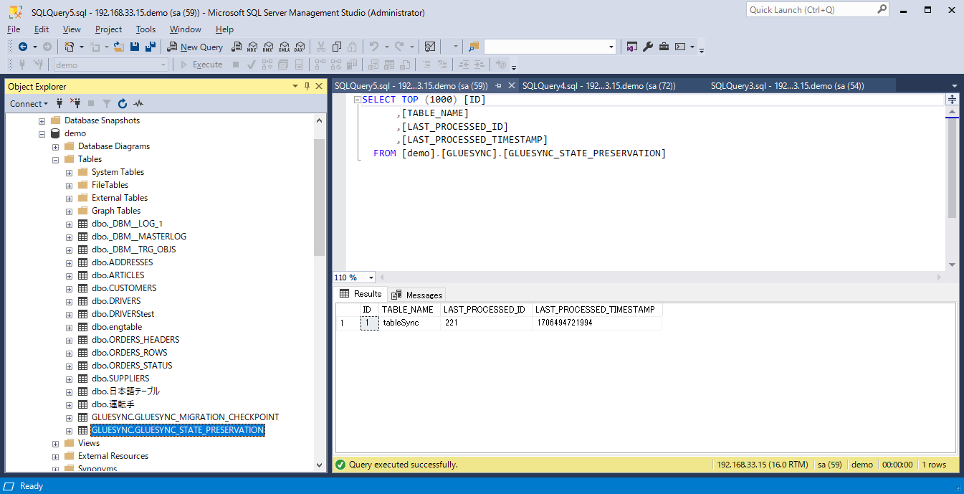The width and height of the screenshot is (964, 494).
Task: Expand the Views folder node
Action: point(55,443)
